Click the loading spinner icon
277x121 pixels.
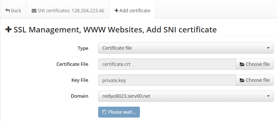(x=104, y=112)
